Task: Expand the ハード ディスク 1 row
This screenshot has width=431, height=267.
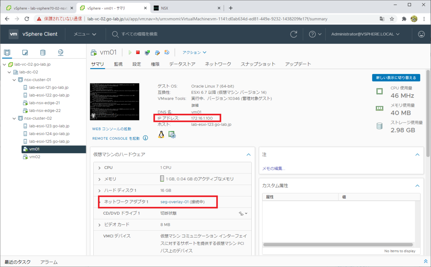Action: [99, 190]
